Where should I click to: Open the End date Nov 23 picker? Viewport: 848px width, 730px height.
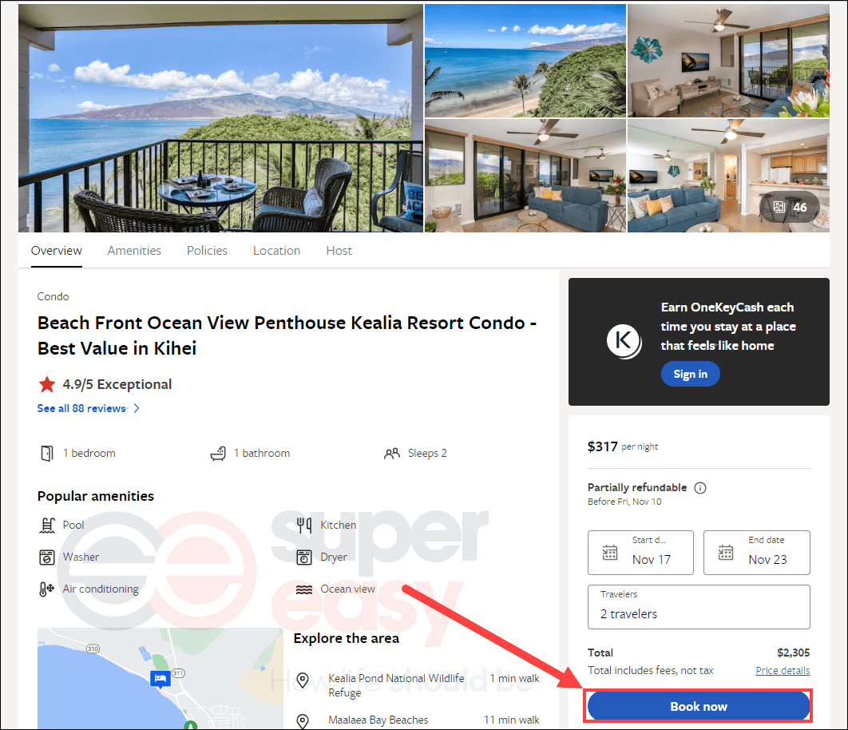757,553
